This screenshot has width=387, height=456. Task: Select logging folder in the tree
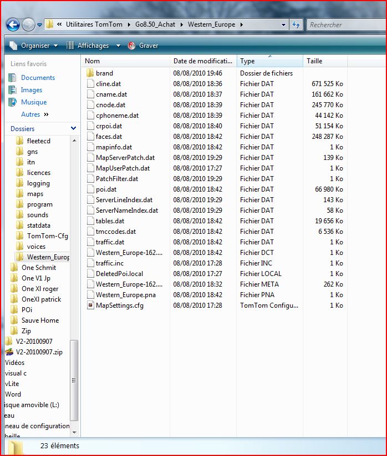point(38,183)
